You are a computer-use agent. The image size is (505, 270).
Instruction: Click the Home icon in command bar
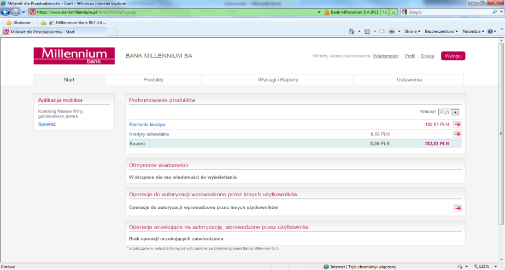pyautogui.click(x=352, y=31)
